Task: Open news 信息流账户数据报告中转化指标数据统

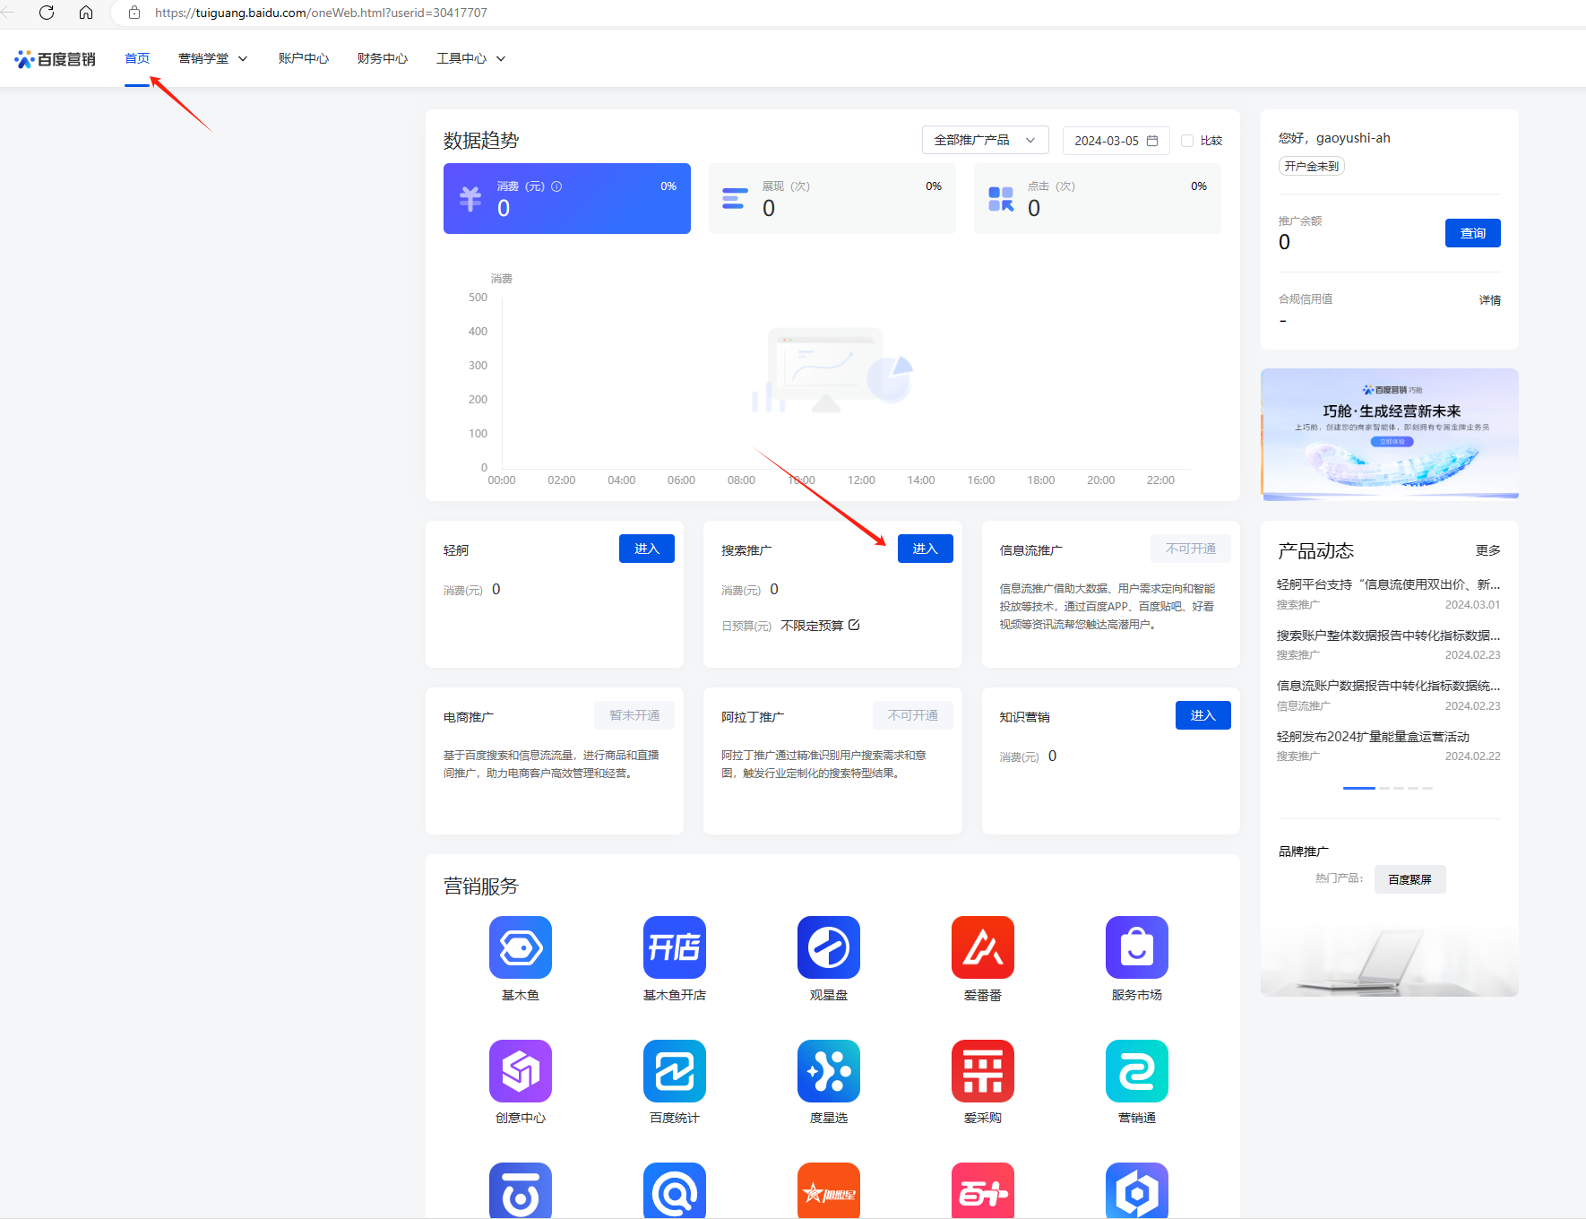Action: [1389, 686]
